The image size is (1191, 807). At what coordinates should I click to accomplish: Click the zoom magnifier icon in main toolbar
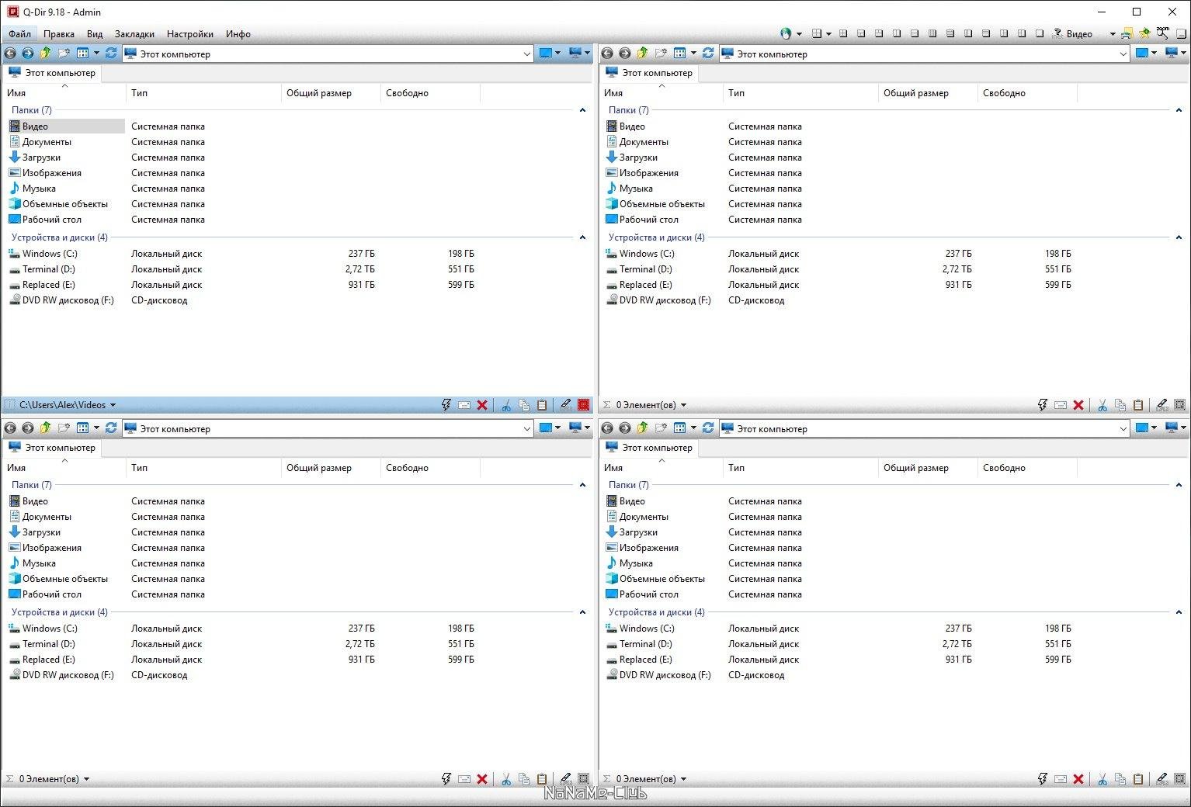point(1162,33)
